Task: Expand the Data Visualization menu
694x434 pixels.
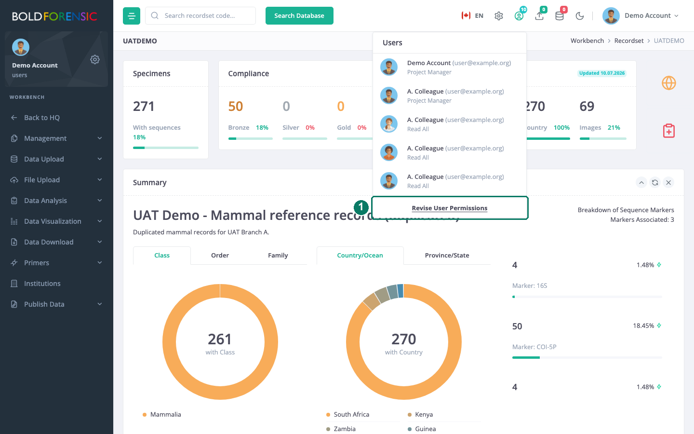Action: pos(56,221)
